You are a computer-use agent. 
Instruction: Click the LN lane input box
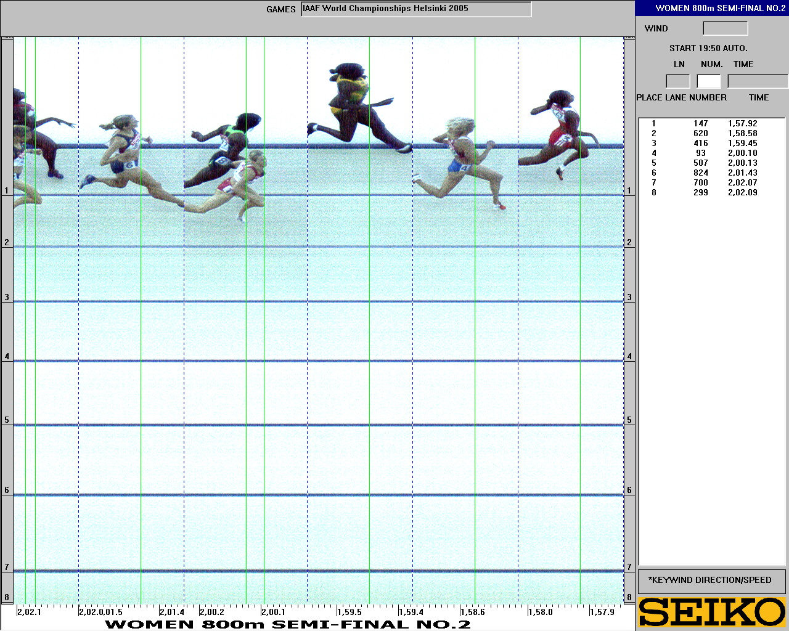pos(678,81)
